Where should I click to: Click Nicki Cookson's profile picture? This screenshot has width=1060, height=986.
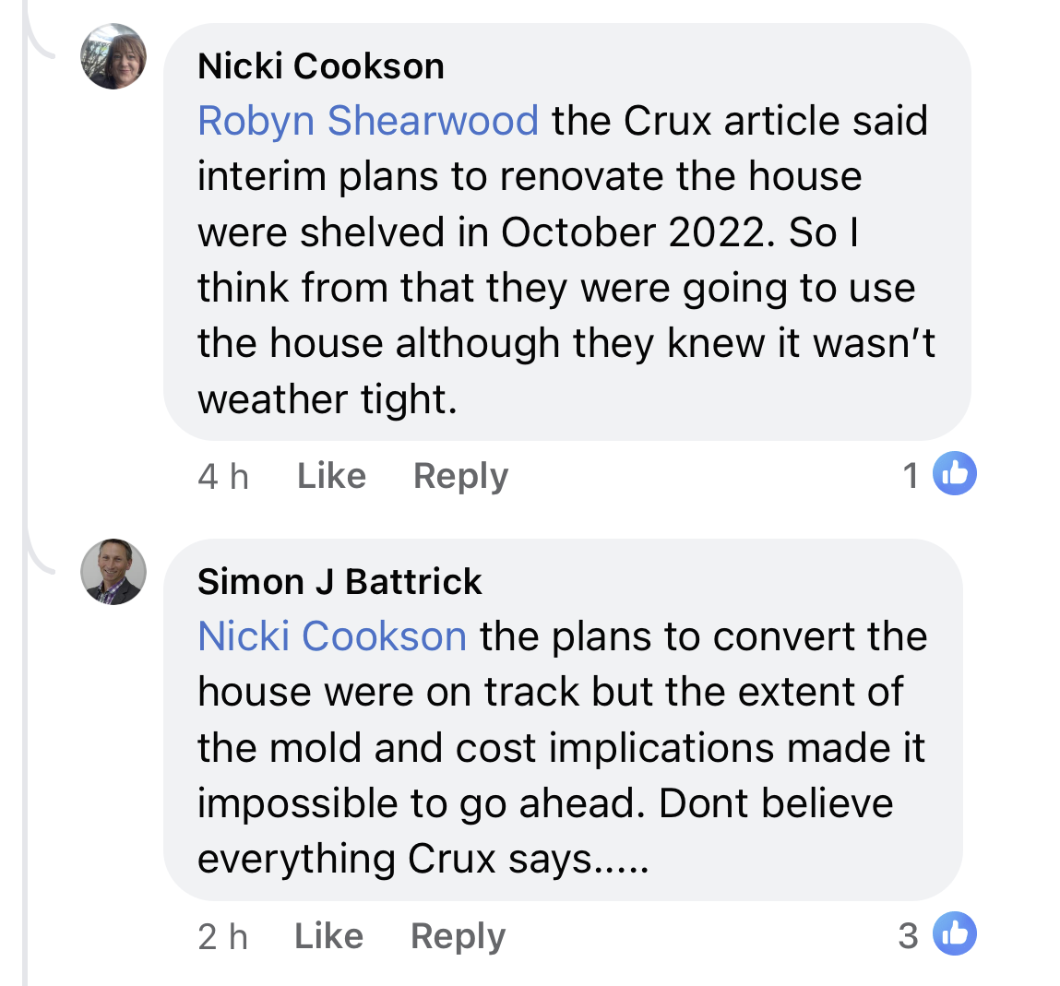point(113,56)
